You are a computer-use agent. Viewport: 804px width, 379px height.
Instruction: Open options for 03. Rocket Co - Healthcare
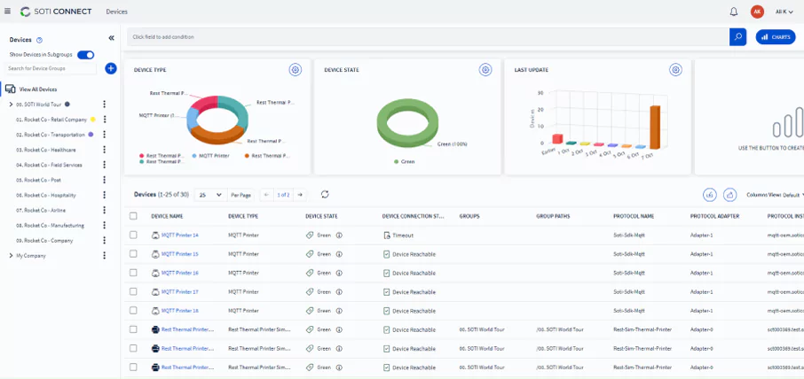[105, 150]
